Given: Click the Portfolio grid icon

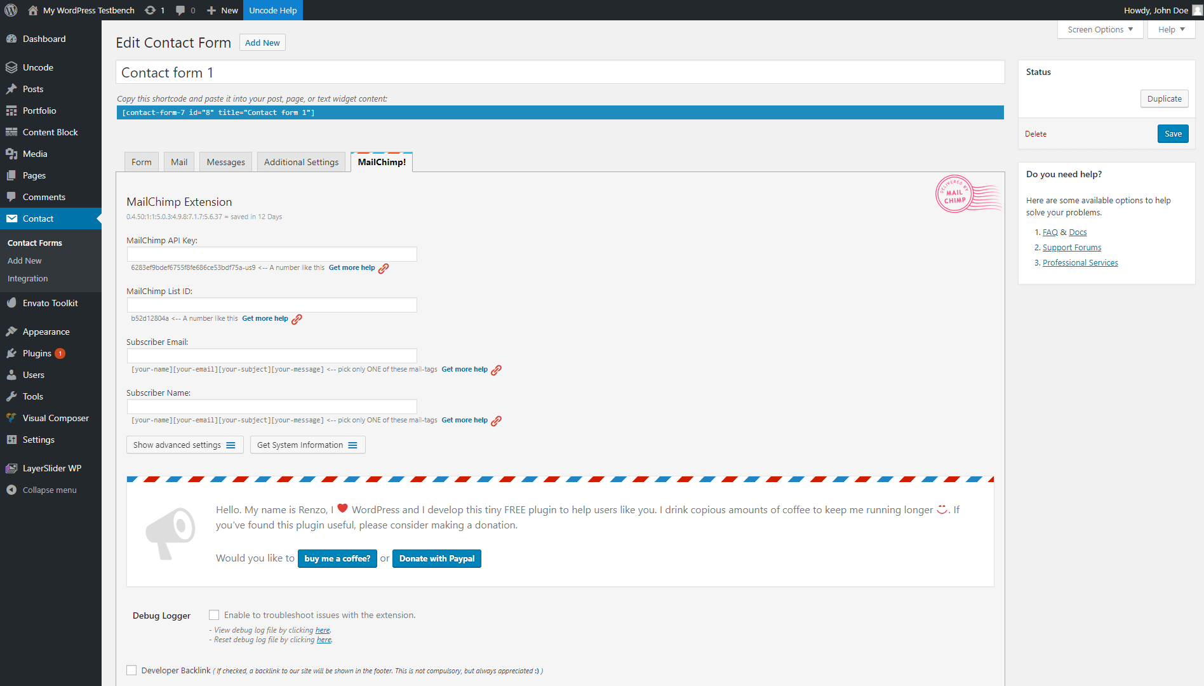Looking at the screenshot, I should [x=11, y=111].
